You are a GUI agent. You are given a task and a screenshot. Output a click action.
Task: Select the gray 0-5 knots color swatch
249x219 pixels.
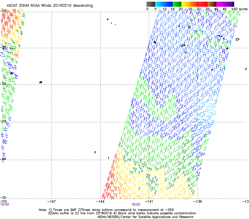[151, 4]
